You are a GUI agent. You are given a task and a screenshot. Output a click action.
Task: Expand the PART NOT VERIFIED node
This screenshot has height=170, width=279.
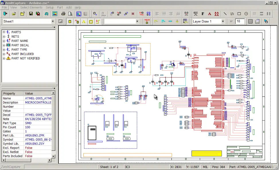(4, 58)
